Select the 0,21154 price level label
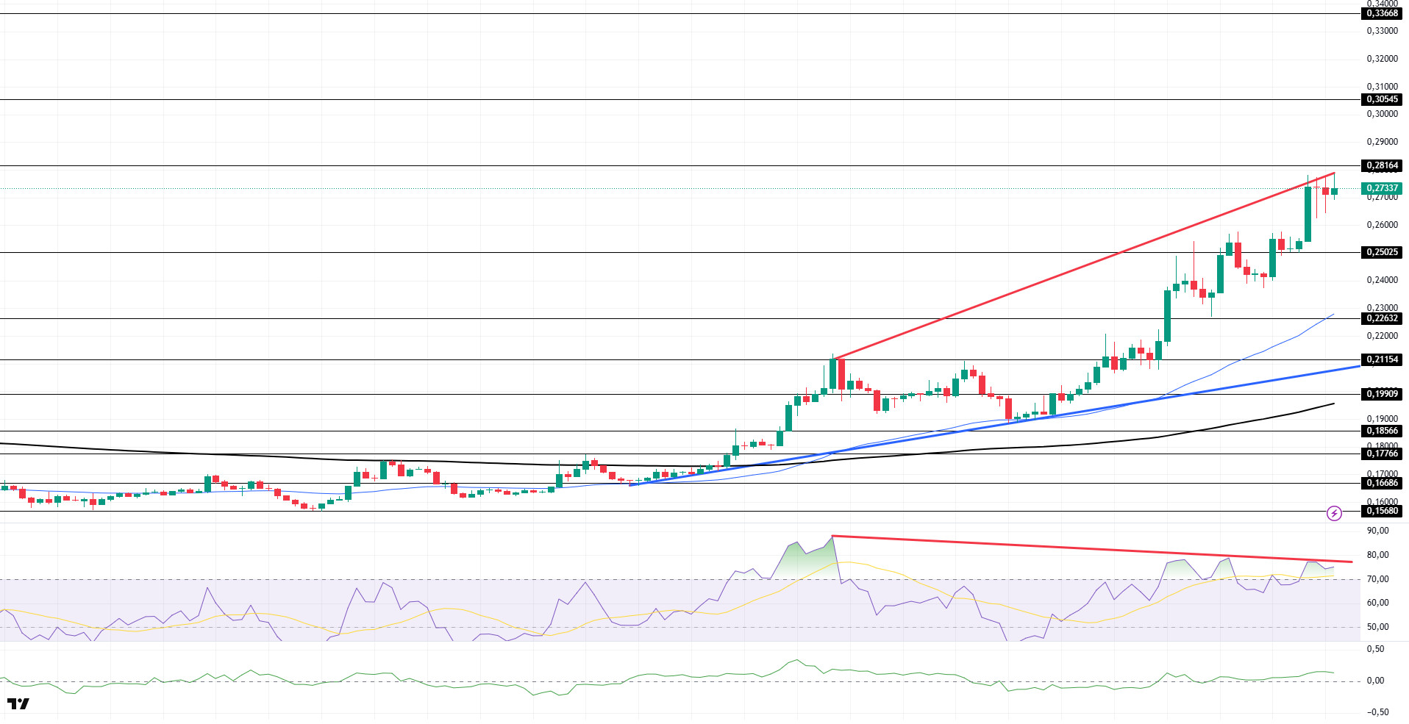The height and width of the screenshot is (724, 1409). coord(1382,359)
